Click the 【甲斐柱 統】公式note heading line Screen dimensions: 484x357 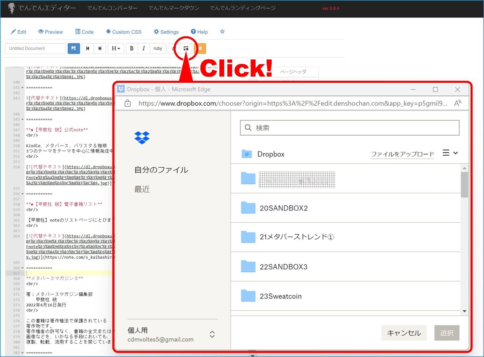click(57, 130)
